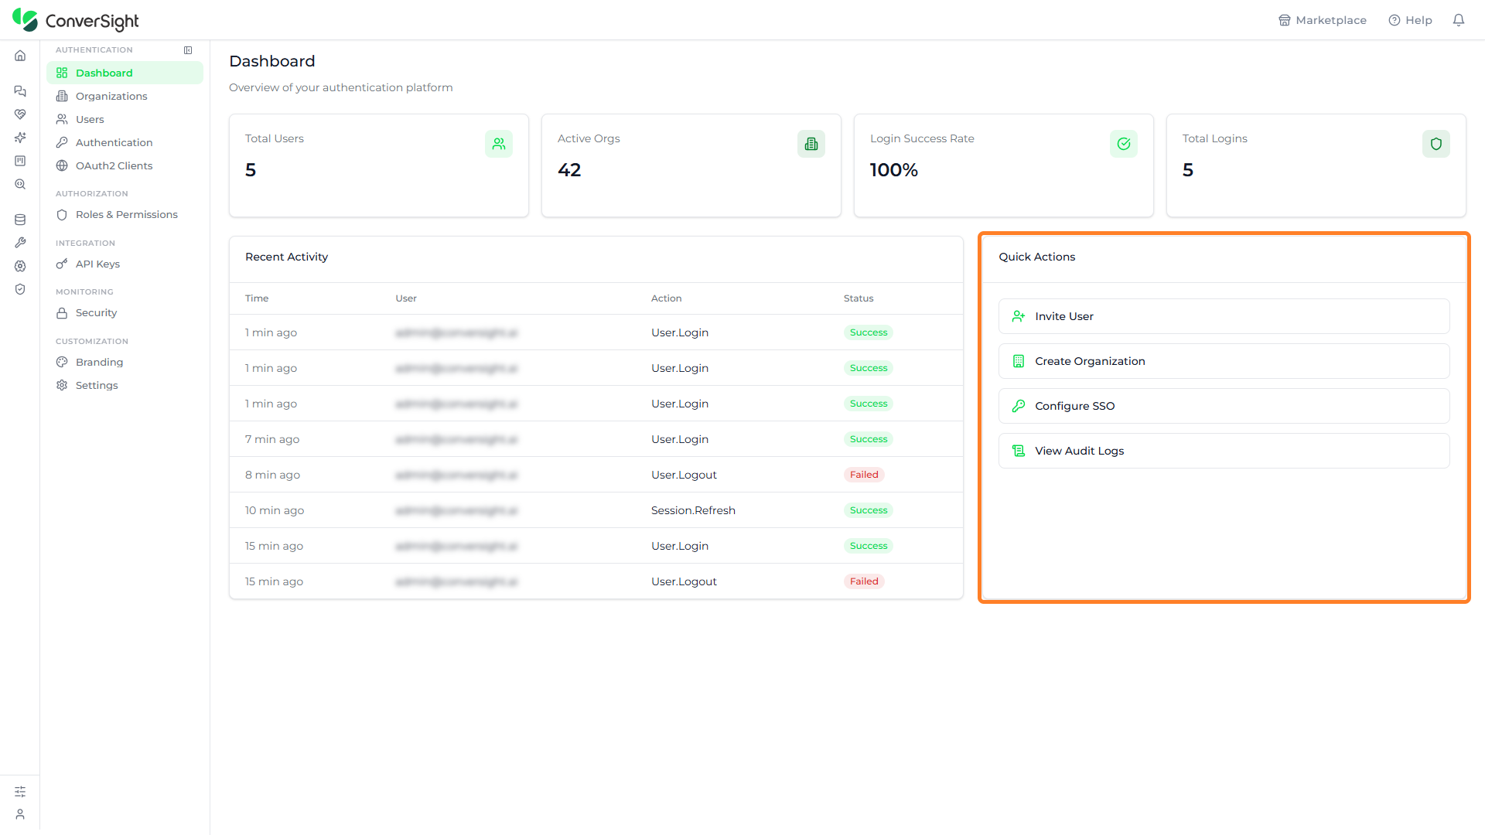Open the database icon in left rail
The width and height of the screenshot is (1485, 835).
[x=20, y=220]
